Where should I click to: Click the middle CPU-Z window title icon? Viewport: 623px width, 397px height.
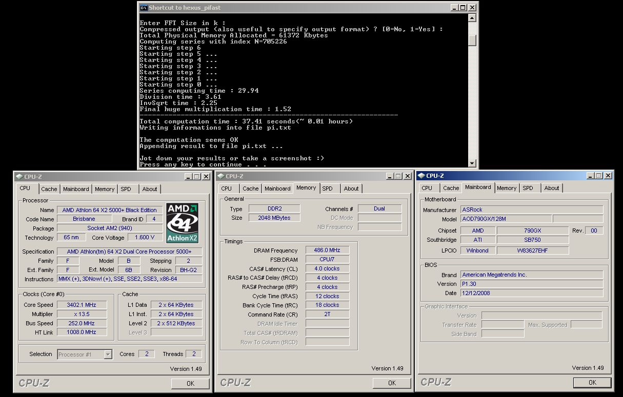pos(220,176)
